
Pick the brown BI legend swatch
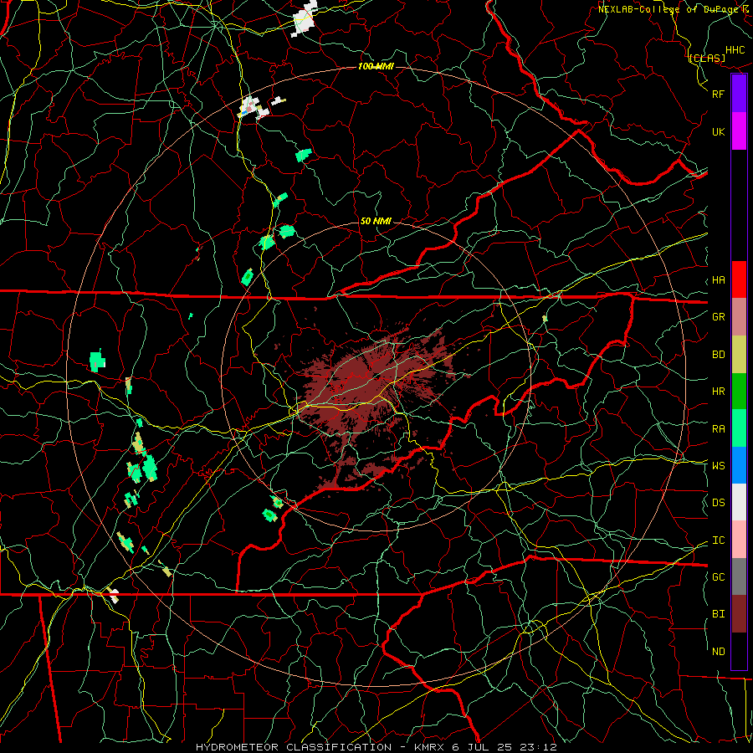coord(739,614)
